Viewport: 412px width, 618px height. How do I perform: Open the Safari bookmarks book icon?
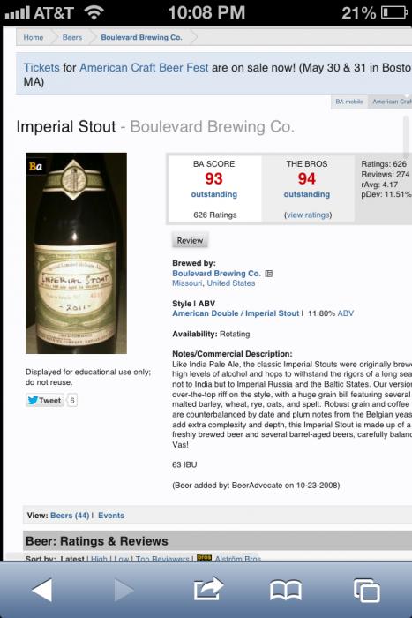click(x=286, y=591)
